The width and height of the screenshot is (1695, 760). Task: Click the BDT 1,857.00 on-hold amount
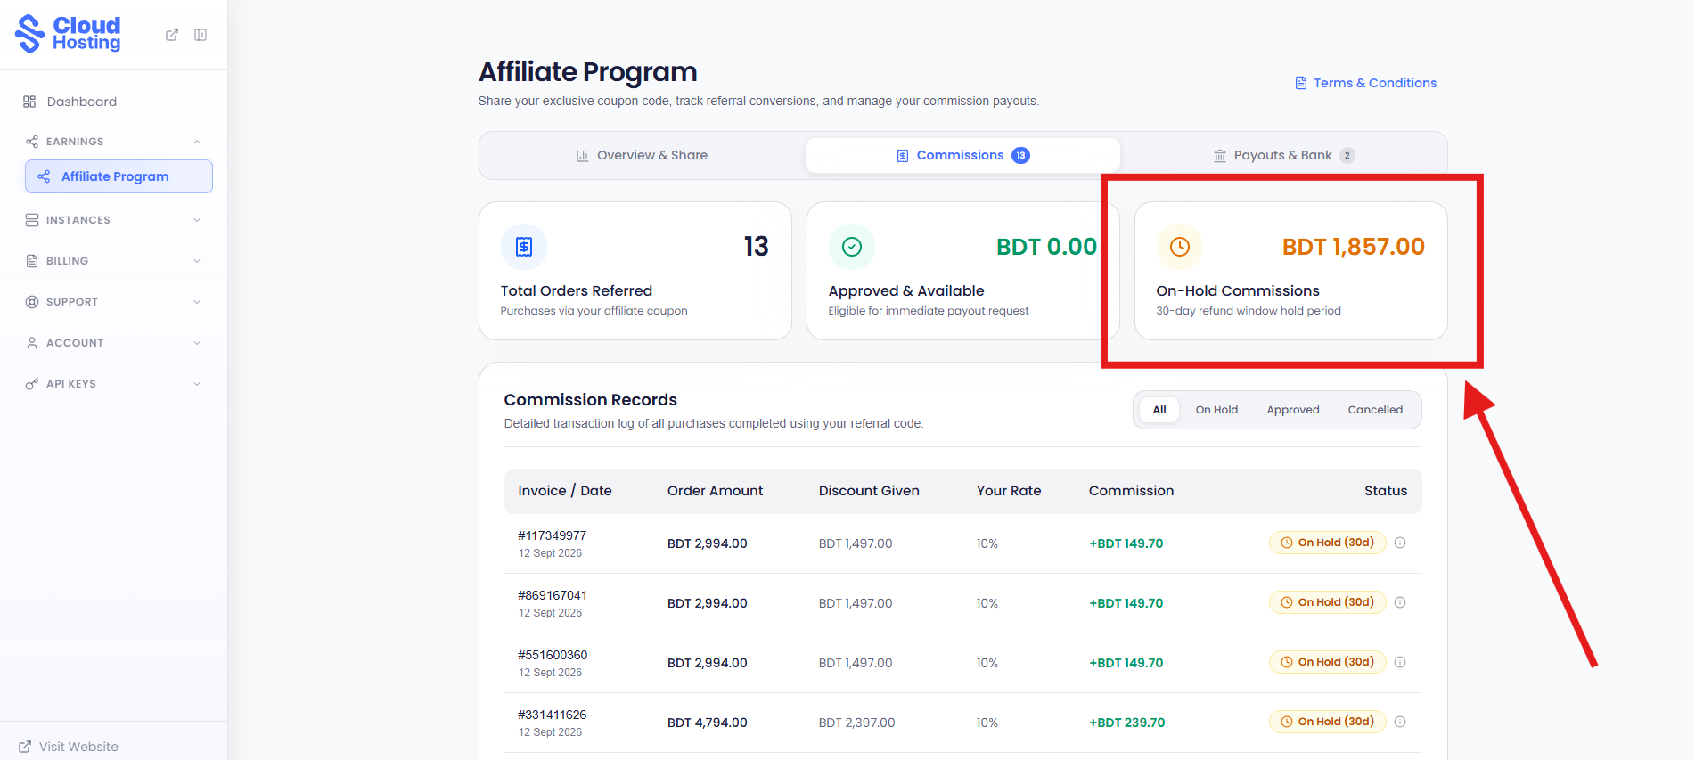1353,247
